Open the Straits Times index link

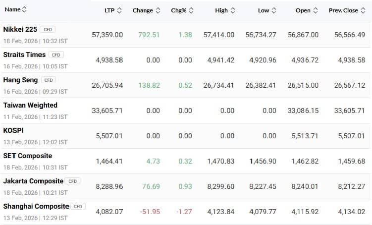click(x=24, y=55)
